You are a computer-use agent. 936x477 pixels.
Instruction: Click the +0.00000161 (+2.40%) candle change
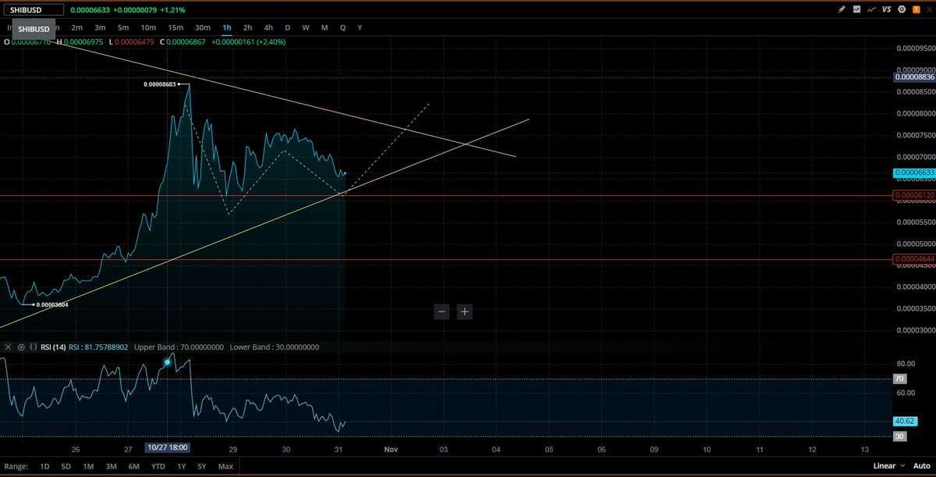[x=248, y=41]
